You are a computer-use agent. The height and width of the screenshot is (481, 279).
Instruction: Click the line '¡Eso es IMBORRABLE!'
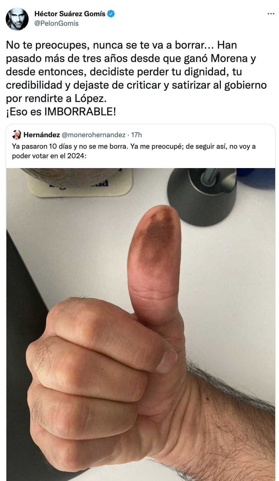tap(61, 112)
